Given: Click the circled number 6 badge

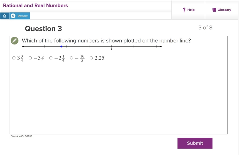Looking at the screenshot, I should pyautogui.click(x=13, y=16).
